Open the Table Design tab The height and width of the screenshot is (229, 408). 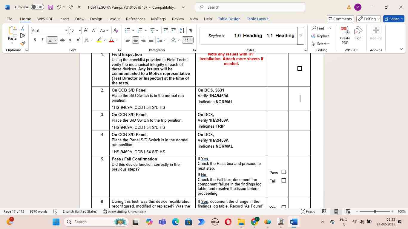coord(229,19)
